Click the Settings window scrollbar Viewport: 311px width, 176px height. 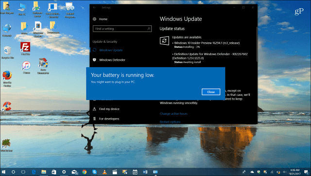coord(257,44)
